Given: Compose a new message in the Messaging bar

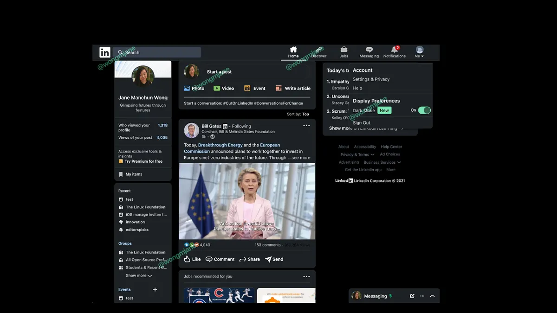Looking at the screenshot, I should [412, 296].
